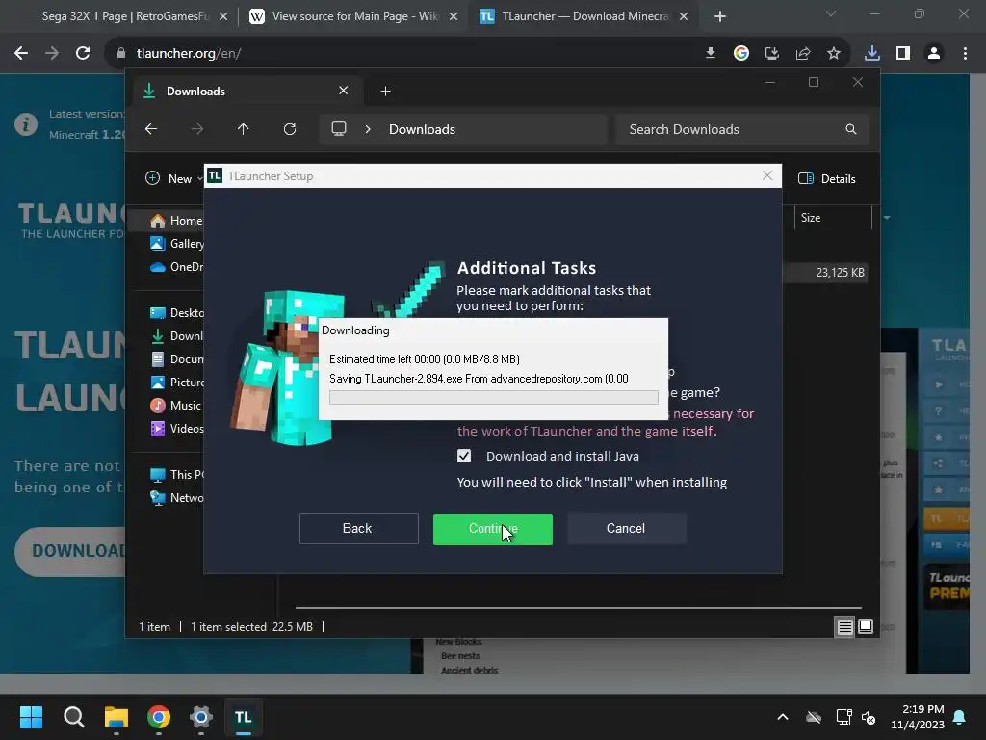The height and width of the screenshot is (740, 986).
Task: Switch to the Sega 32X Chrome tab
Action: (x=124, y=16)
